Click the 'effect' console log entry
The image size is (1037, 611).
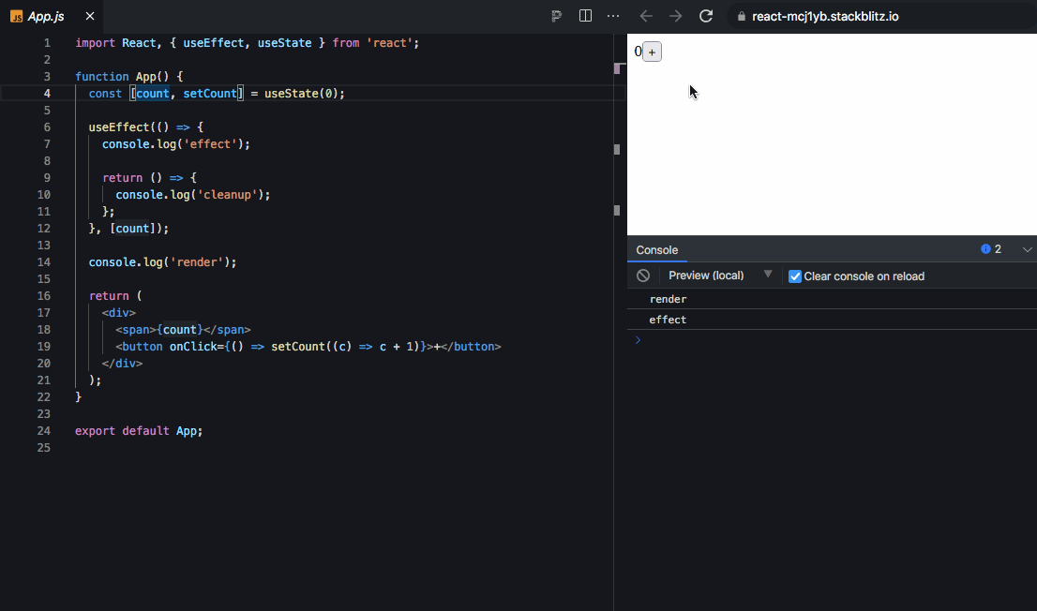tap(832, 320)
